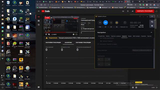
Task: Click the studio.youtube.com address field
Action: (x=55, y=5)
